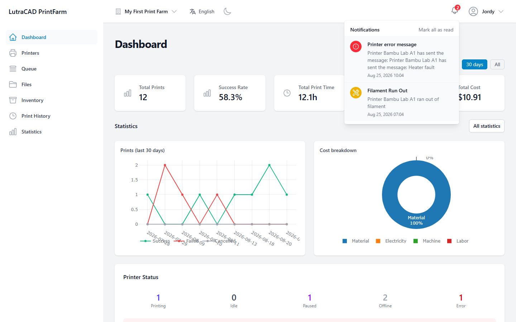Go to Dashboard in sidebar

pyautogui.click(x=52, y=37)
